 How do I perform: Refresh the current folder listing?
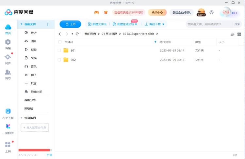(77, 34)
